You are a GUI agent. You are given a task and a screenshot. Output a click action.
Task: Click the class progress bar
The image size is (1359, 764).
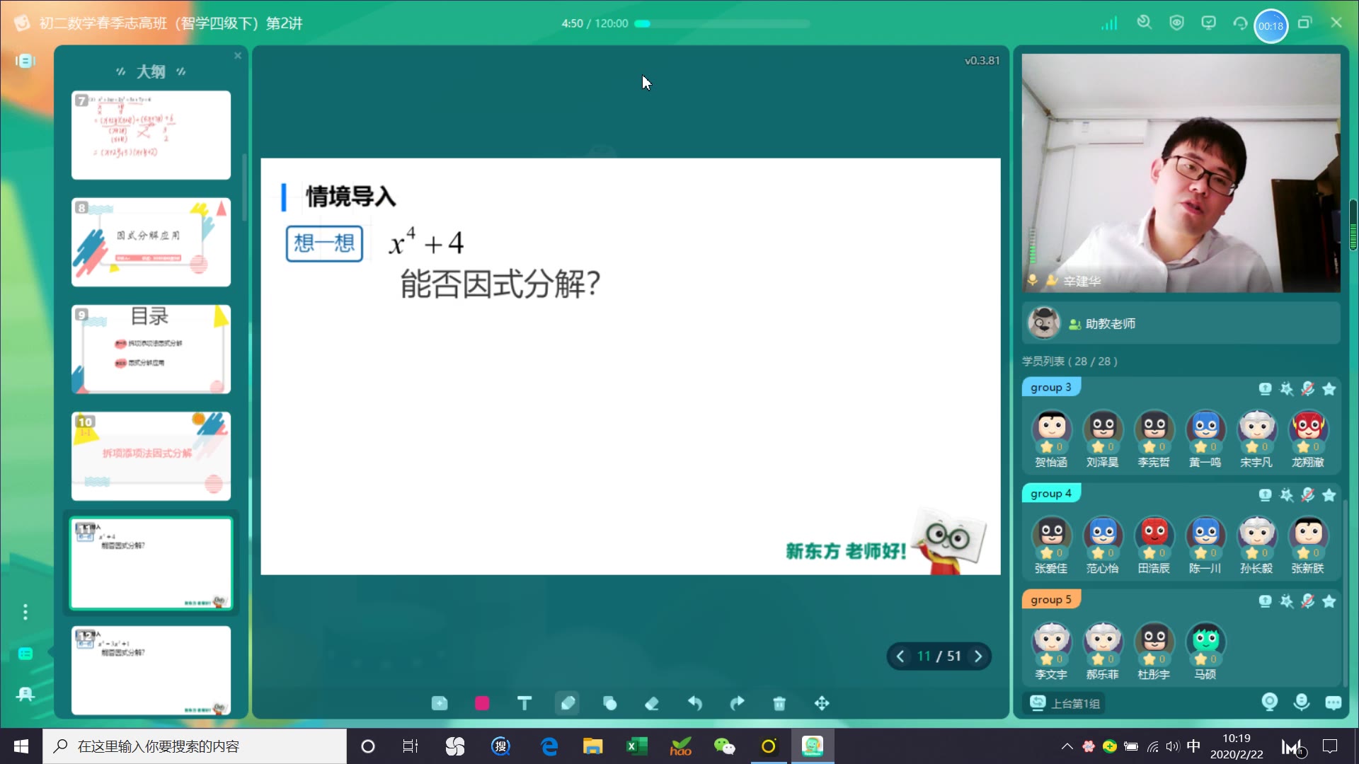[722, 23]
